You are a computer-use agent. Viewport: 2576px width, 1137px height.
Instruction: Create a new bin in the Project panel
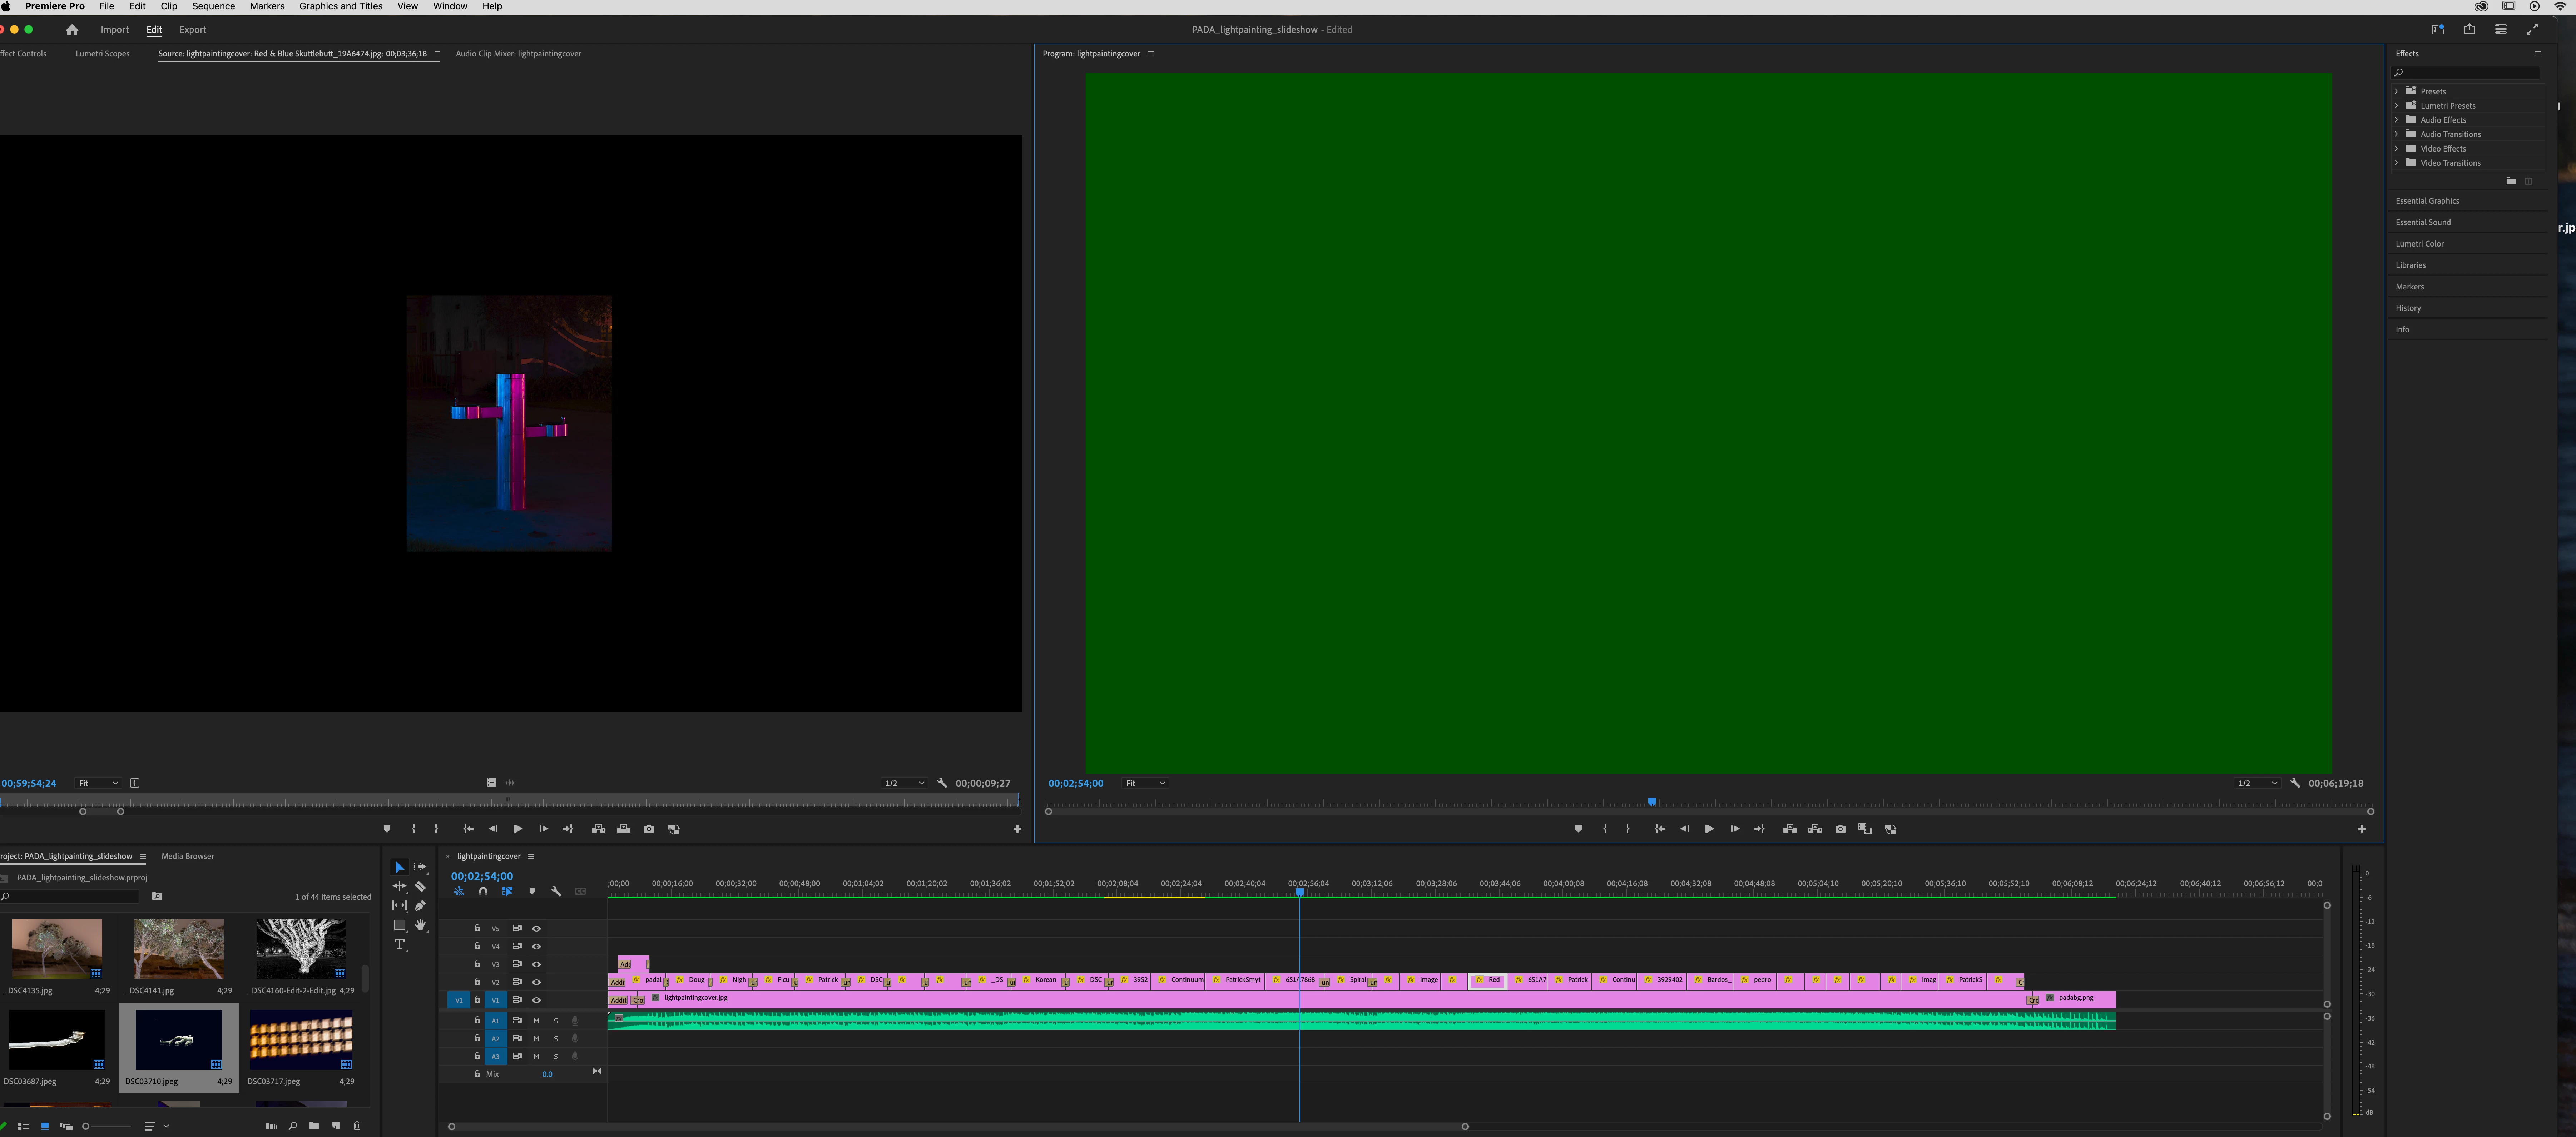[x=314, y=1126]
